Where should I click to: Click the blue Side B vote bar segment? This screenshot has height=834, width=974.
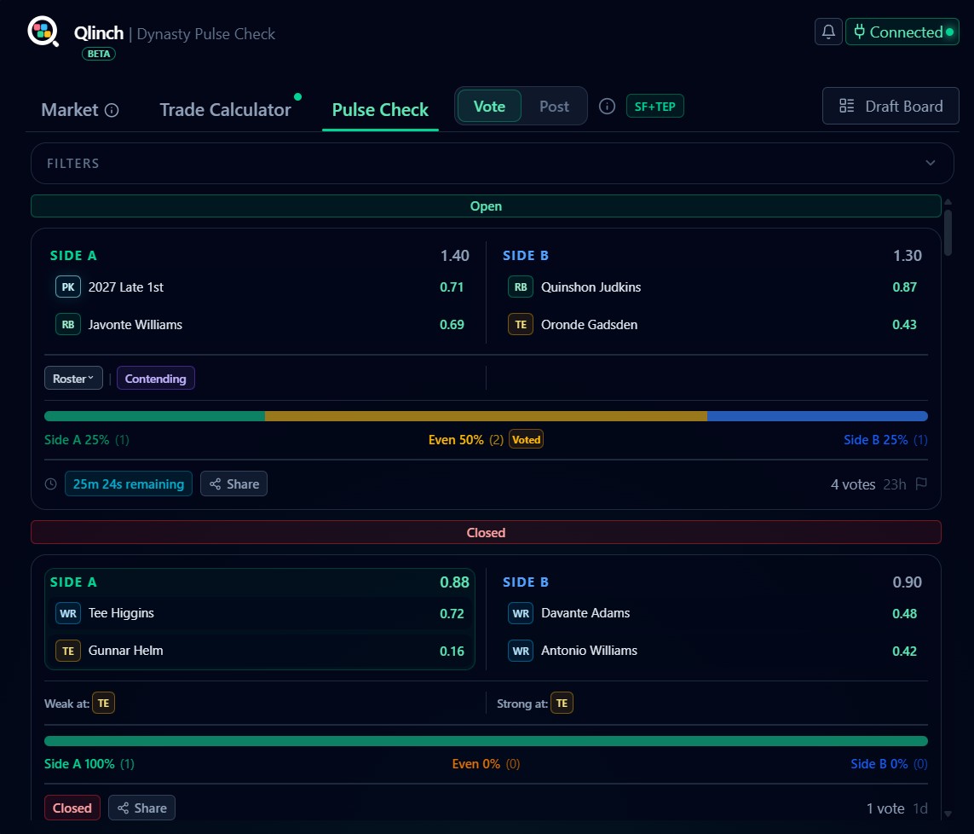click(817, 416)
